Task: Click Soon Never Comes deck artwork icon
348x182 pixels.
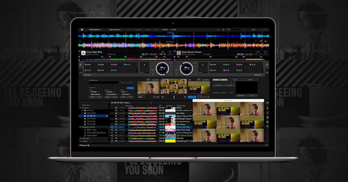Action: point(179,53)
